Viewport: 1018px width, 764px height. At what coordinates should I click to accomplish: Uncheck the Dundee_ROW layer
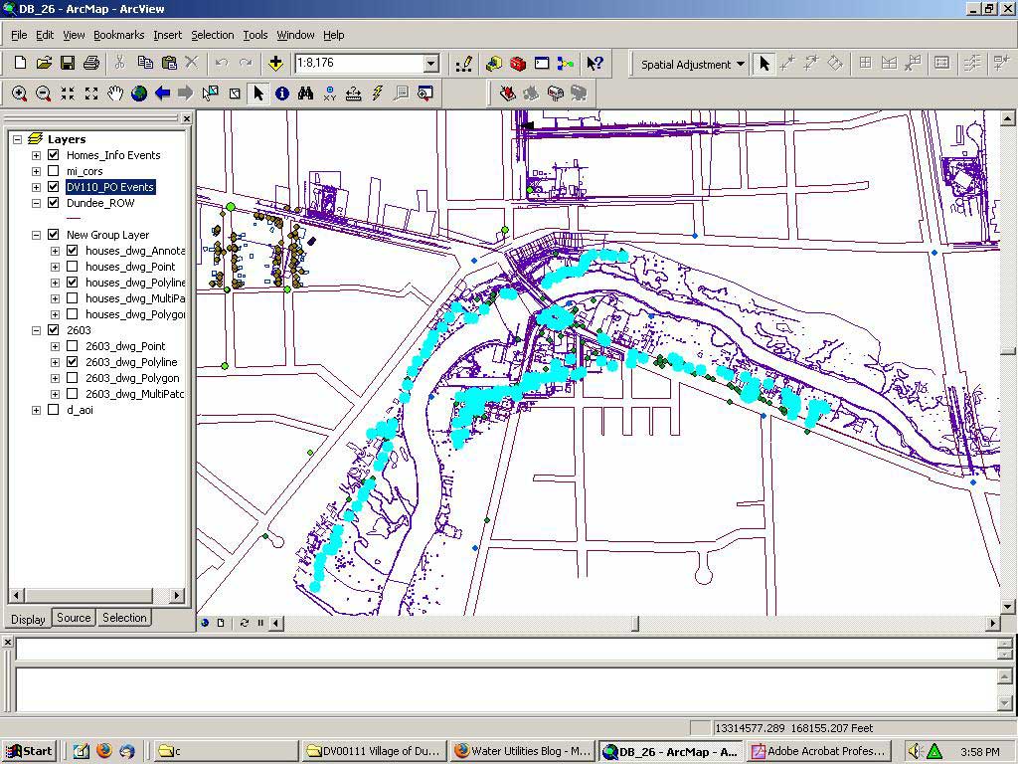pyautogui.click(x=54, y=203)
